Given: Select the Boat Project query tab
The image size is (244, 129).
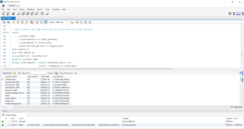Looking at the screenshot, I should (7, 18).
